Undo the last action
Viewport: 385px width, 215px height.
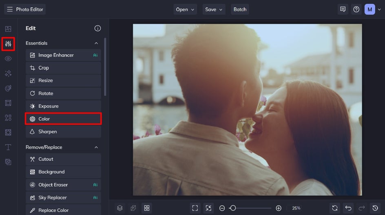(x=348, y=208)
